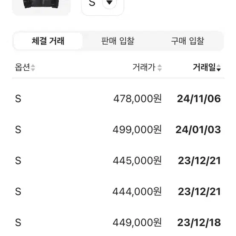Click the black jacket product thumbnail
The image size is (236, 236).
(x=41, y=7)
